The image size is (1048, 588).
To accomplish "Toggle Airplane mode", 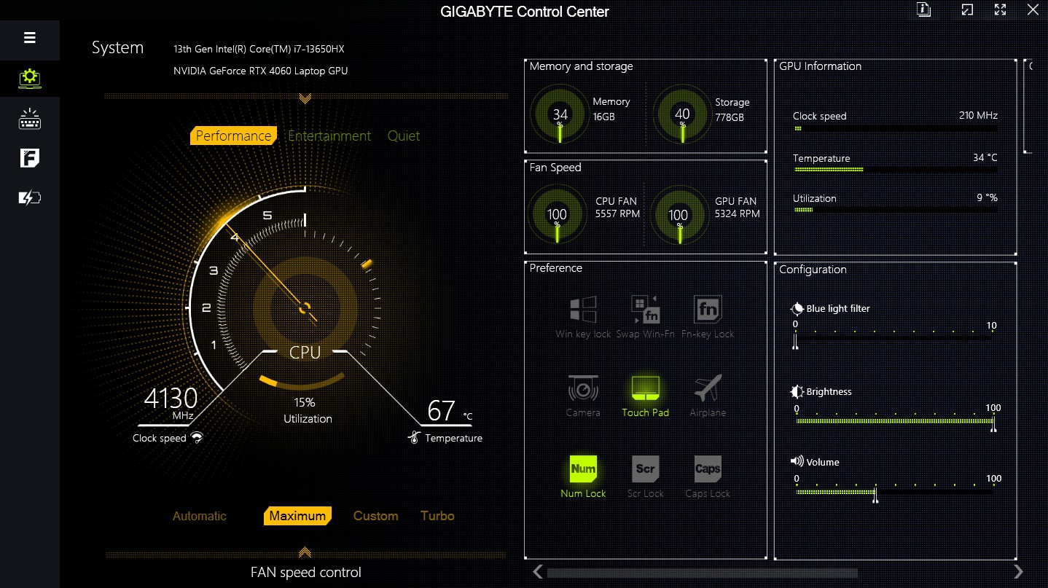I will click(708, 396).
